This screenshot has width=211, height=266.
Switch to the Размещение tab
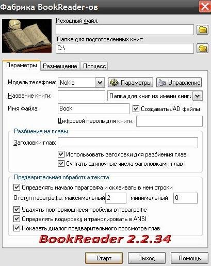click(60, 66)
